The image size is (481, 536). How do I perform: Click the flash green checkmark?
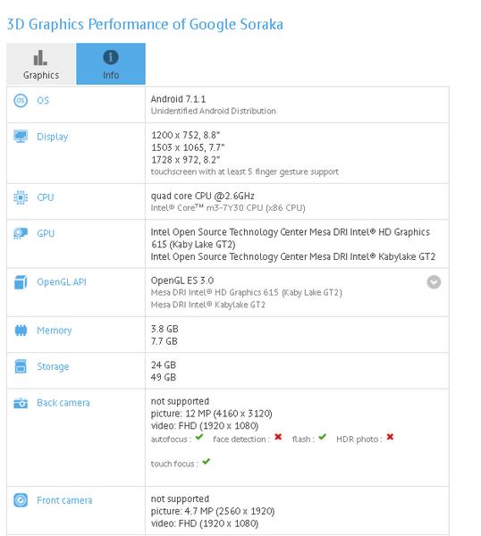tap(322, 437)
